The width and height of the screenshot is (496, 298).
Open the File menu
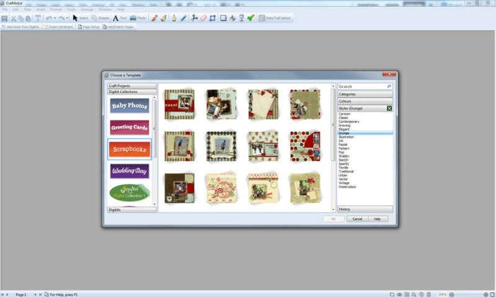tap(5, 9)
